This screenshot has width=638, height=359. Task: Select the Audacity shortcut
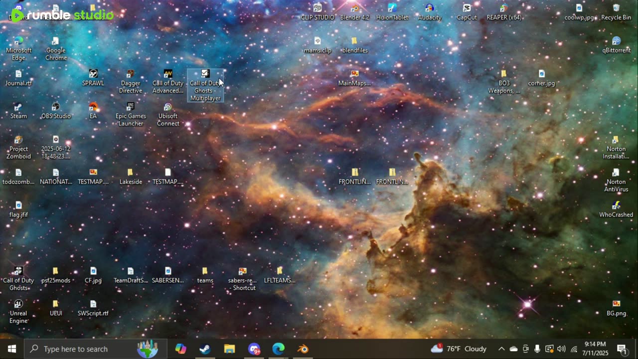[x=430, y=12]
